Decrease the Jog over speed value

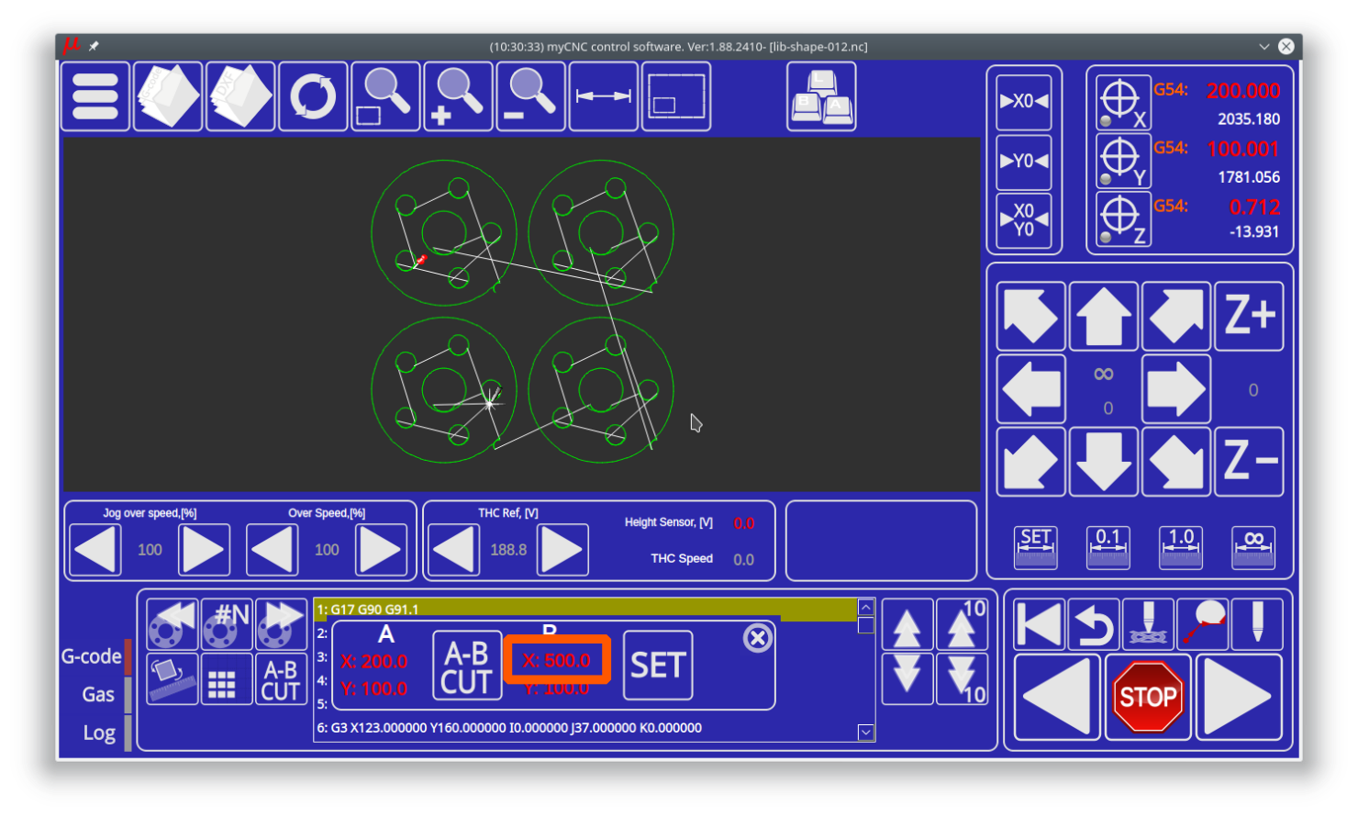[x=95, y=550]
